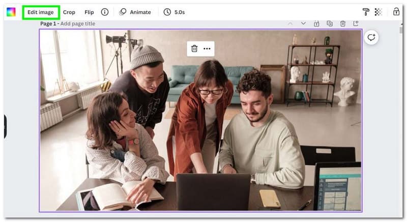Image resolution: width=407 pixels, height=222 pixels.
Task: Add a comment with speech bubble button
Action: [x=371, y=38]
